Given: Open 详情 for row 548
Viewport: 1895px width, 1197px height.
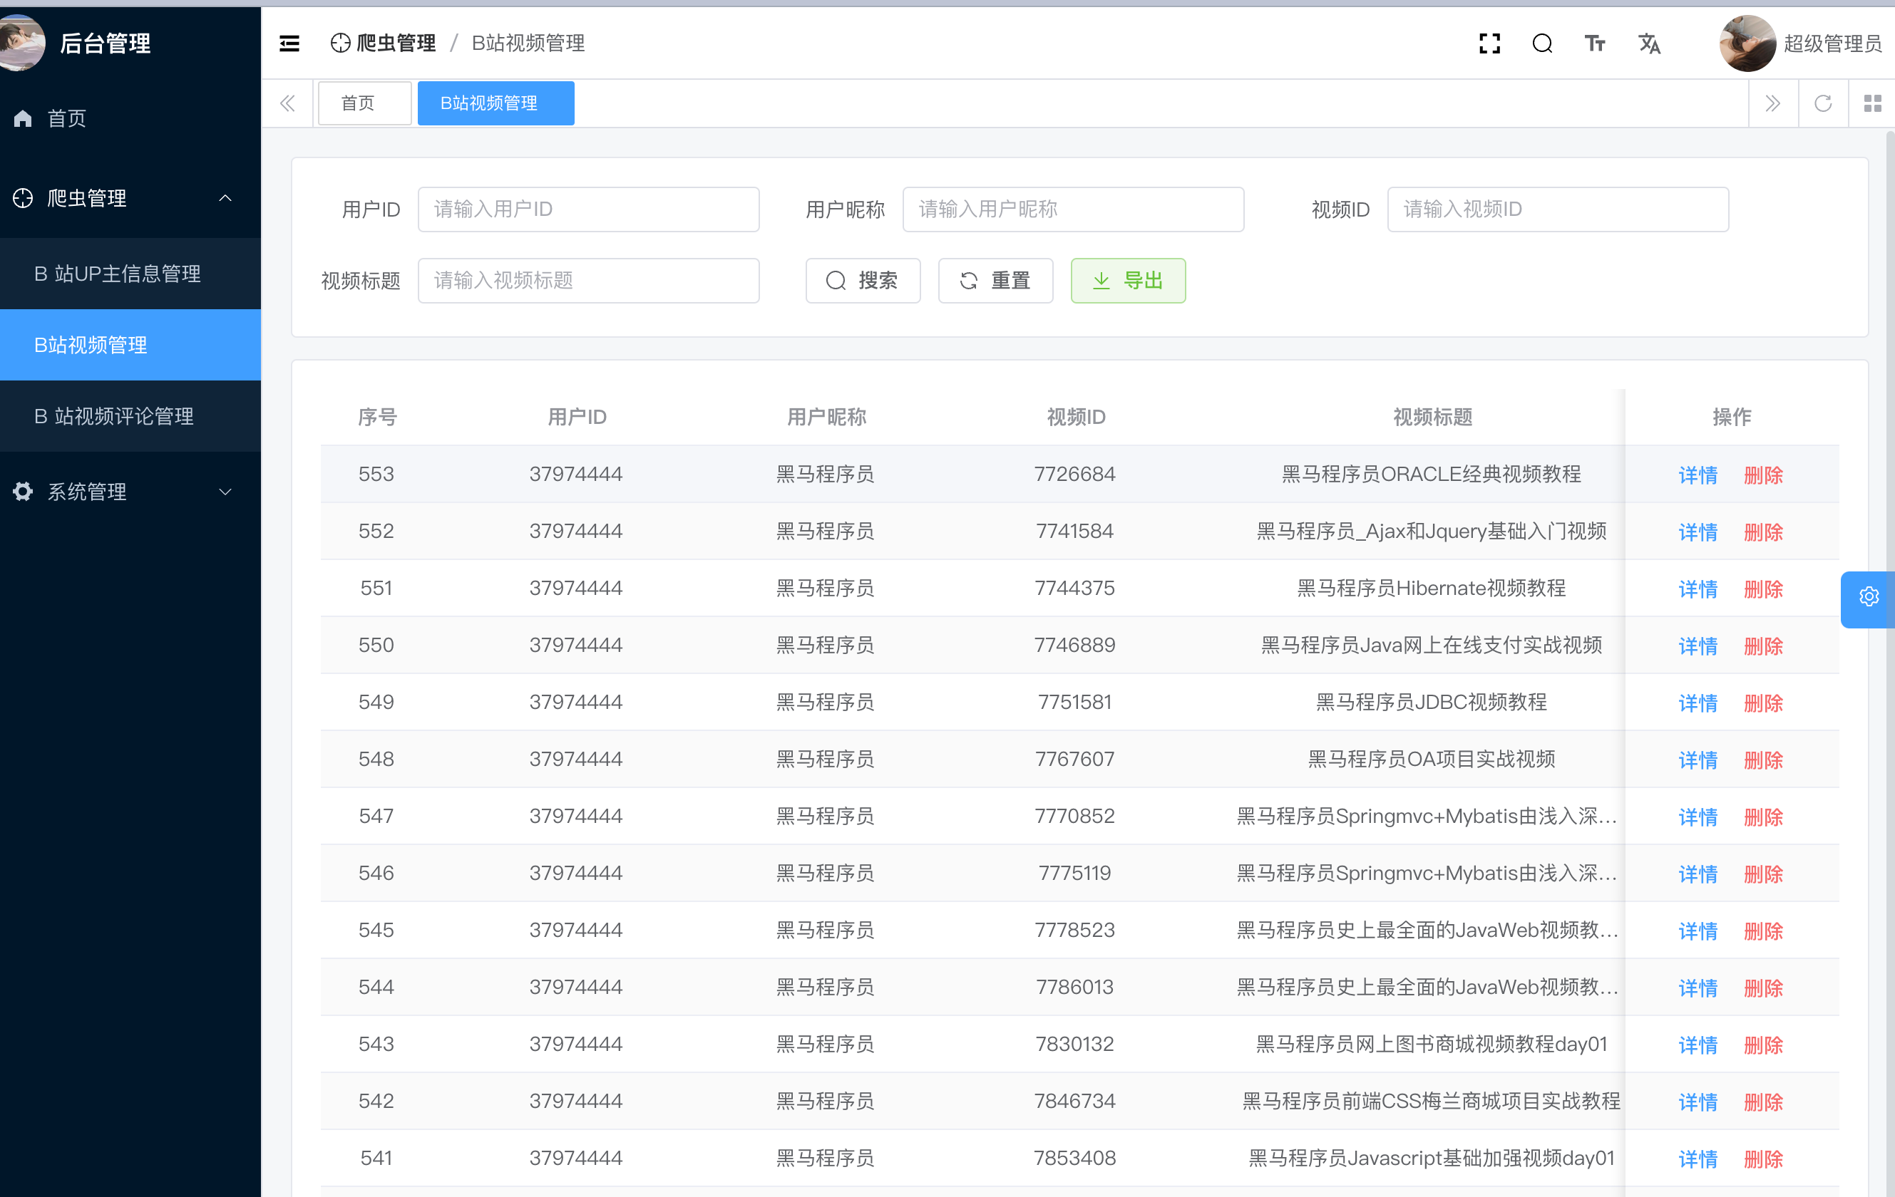Looking at the screenshot, I should pos(1698,760).
